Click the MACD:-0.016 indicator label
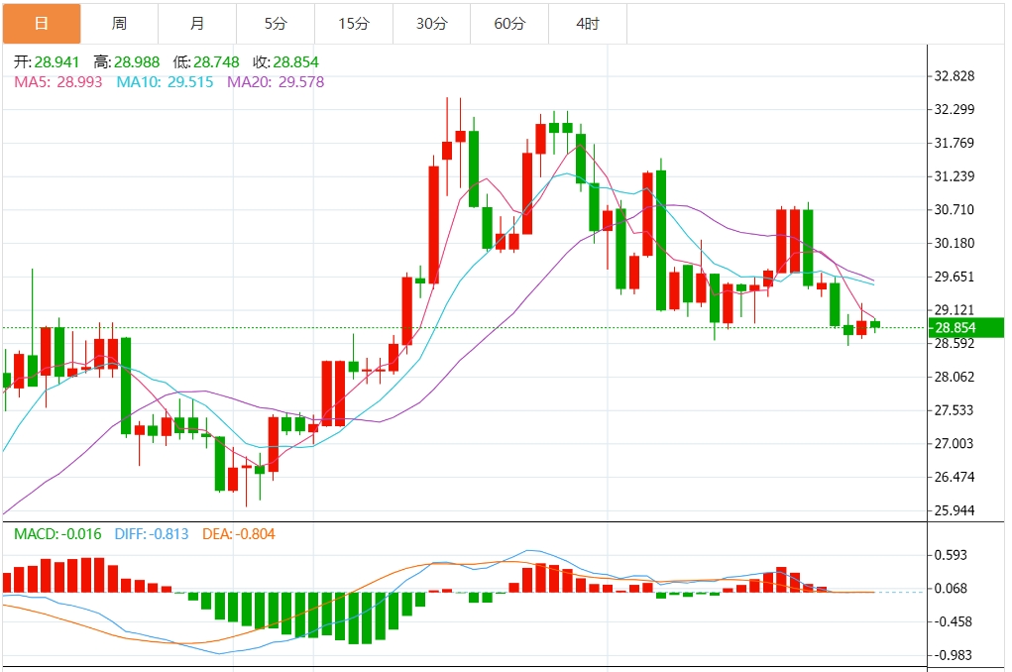 tap(58, 534)
